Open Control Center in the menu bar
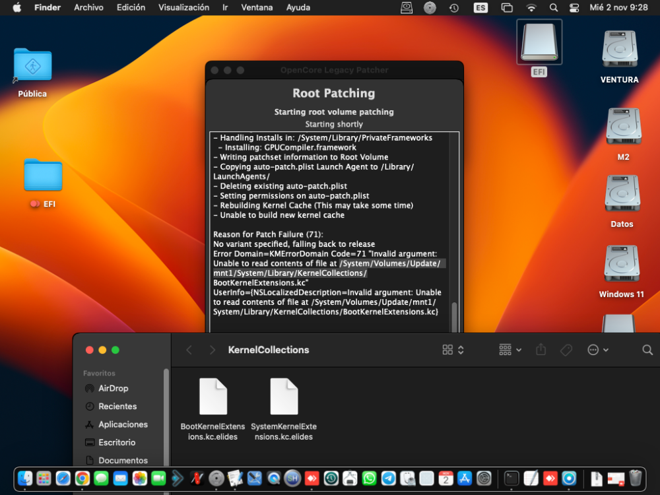This screenshot has height=495, width=660. (x=574, y=7)
